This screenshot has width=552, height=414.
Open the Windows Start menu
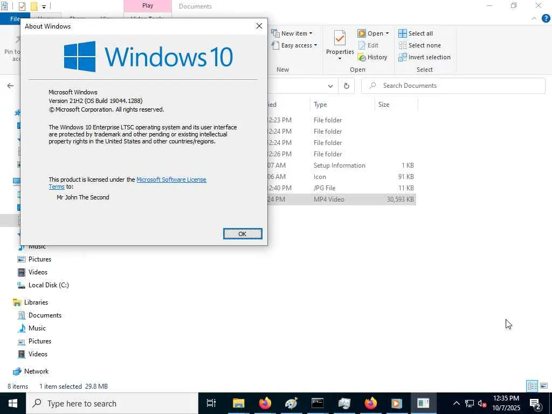13,403
